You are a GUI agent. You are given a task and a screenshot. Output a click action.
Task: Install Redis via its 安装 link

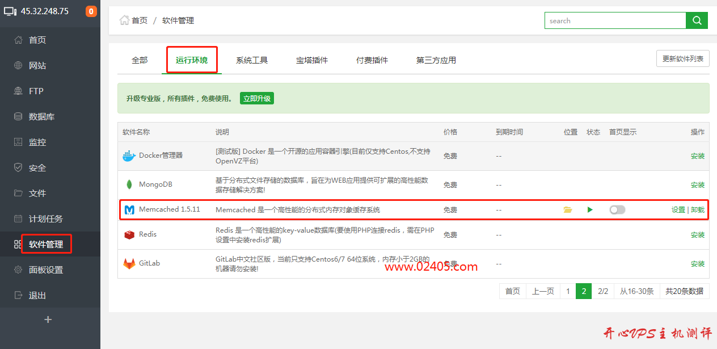click(x=697, y=234)
